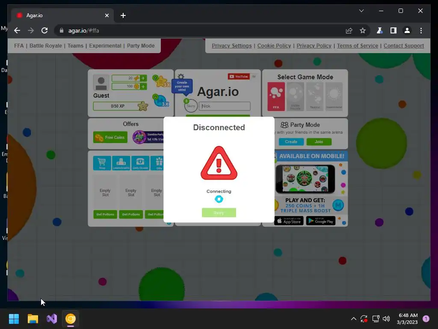Open the Contact Support link
438x329 pixels.
click(404, 45)
